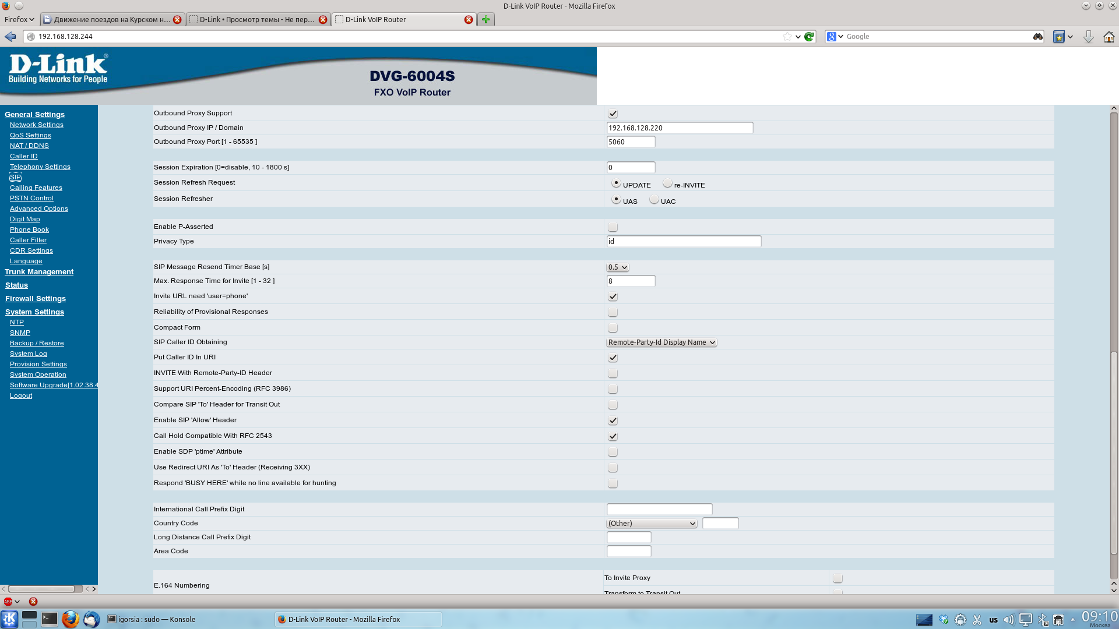Open the SIP Message Resend Timer dropdown
The height and width of the screenshot is (629, 1119).
point(617,267)
